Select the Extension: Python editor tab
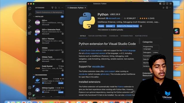 [x=76, y=8]
